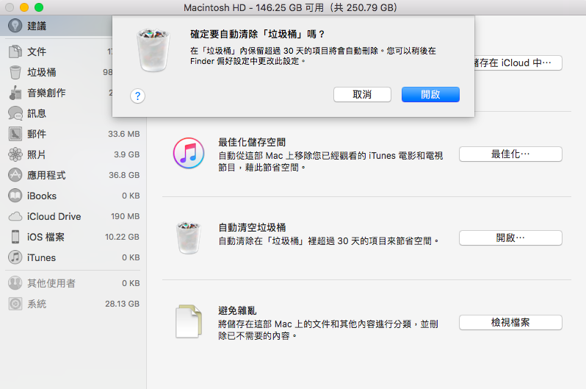Click the document icon beside 避免雜亂
Screen dimensions: 586x389
coord(189,321)
